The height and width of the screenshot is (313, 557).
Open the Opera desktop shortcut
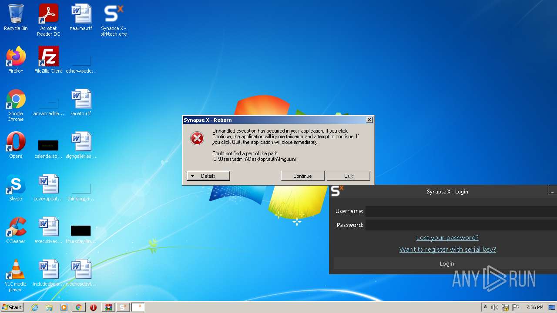[x=16, y=145]
